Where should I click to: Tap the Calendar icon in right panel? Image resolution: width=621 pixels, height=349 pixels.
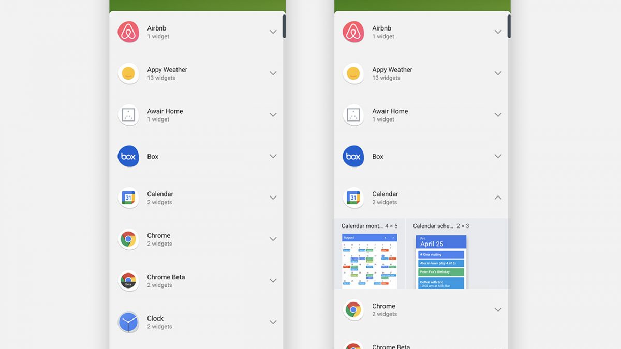[353, 198]
